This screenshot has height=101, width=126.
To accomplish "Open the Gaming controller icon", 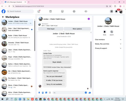I will [86, 11].
